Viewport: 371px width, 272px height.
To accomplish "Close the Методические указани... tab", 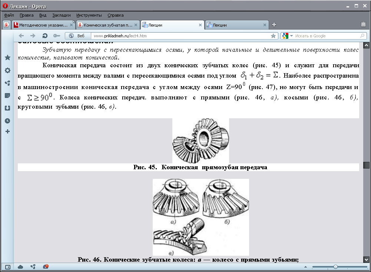I will (71, 25).
